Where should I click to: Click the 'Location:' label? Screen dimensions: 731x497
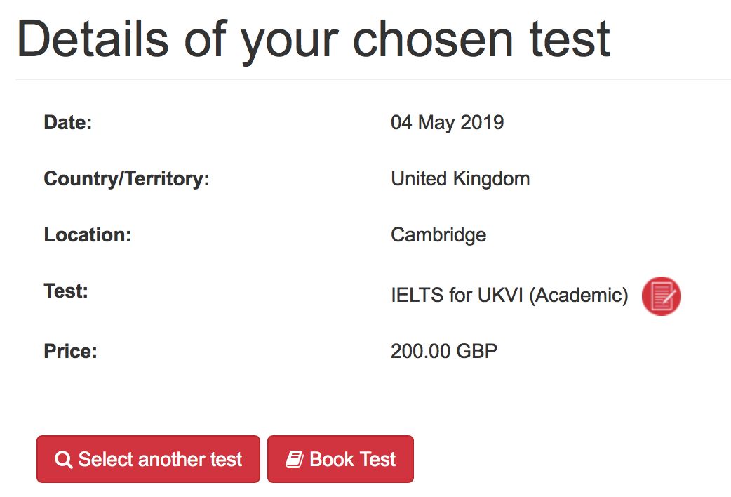(x=88, y=234)
